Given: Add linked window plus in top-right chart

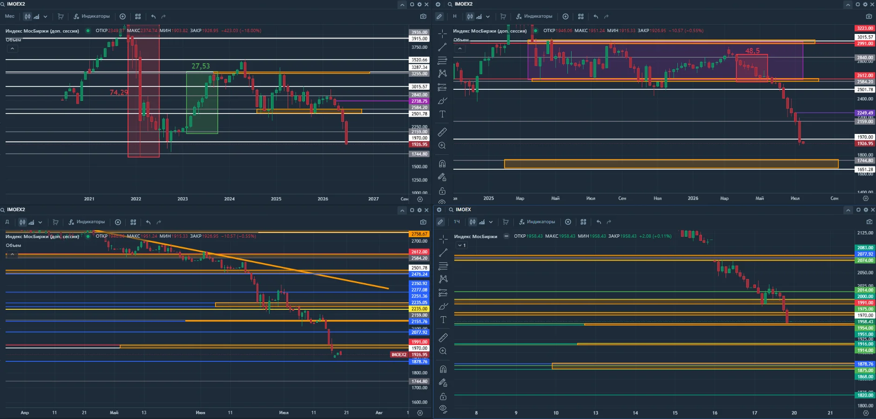Looking at the screenshot, I should 438,4.
